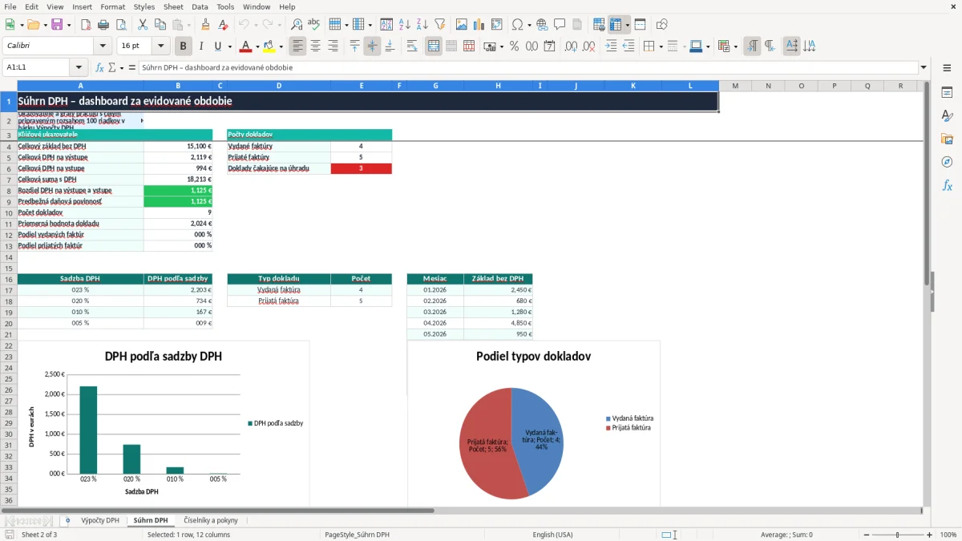Expand the Name Box dropdown
This screenshot has width=962, height=541.
79,67
